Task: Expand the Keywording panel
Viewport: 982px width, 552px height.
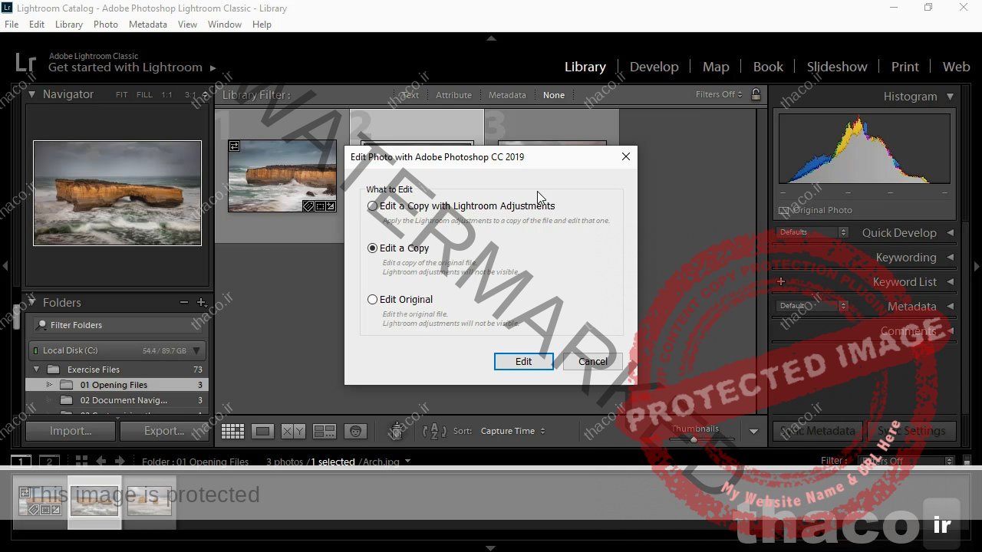Action: pyautogui.click(x=950, y=257)
